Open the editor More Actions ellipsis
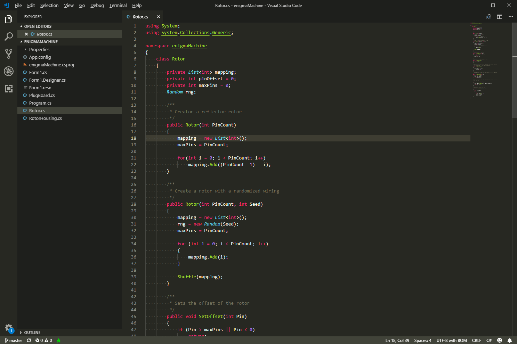 tap(511, 17)
